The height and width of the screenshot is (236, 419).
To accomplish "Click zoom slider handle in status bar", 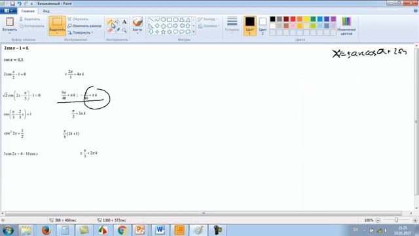I will tap(397, 220).
